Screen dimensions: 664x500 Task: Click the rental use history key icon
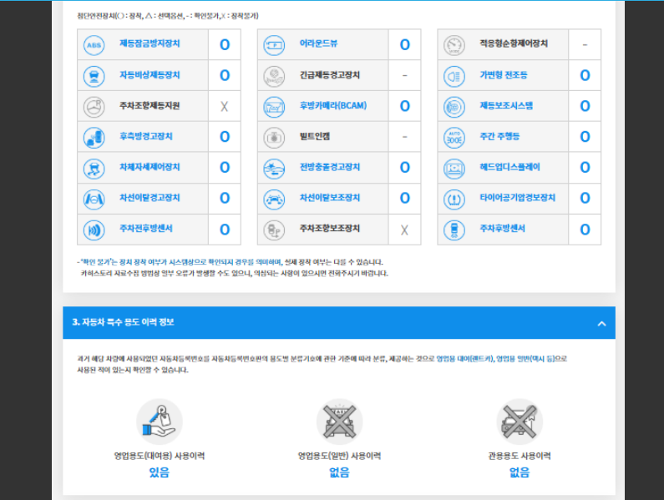click(x=160, y=422)
